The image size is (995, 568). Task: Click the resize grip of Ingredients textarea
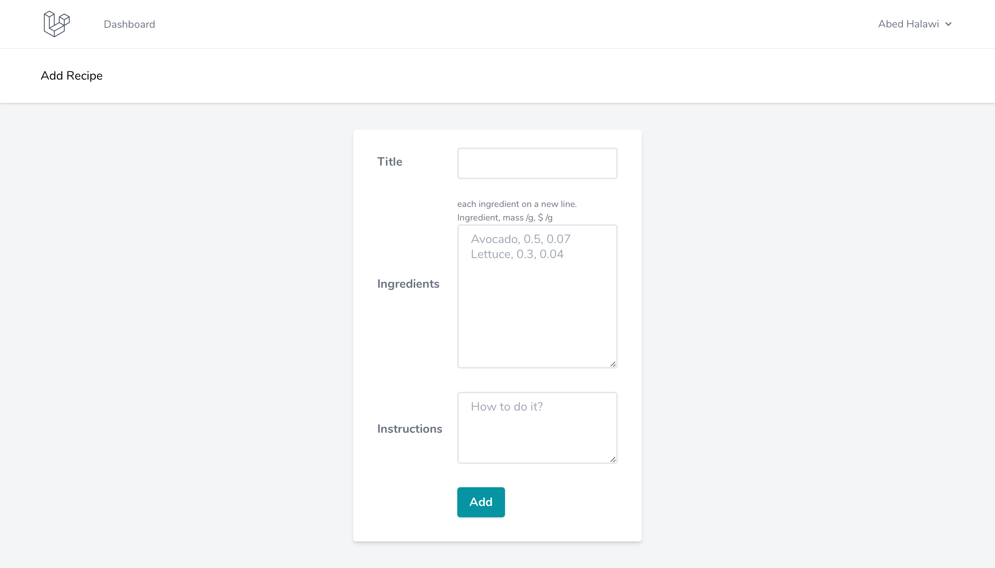coord(613,363)
